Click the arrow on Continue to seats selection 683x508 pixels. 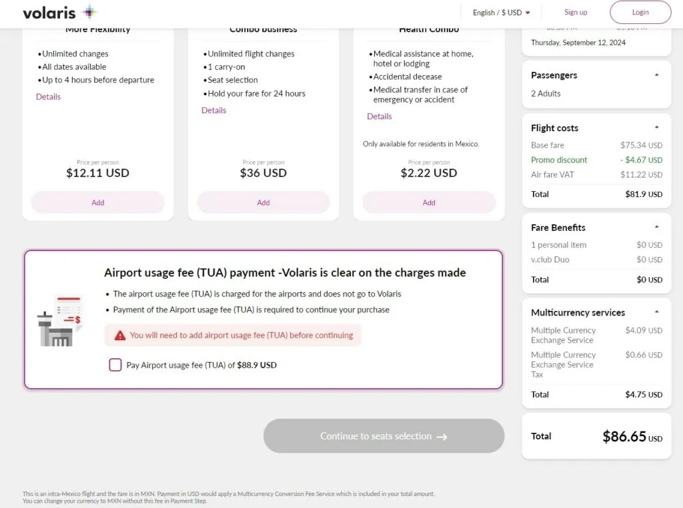pyautogui.click(x=442, y=437)
